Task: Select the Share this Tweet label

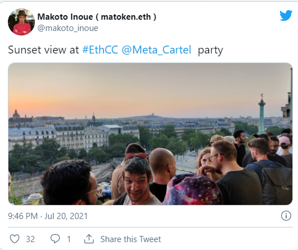Action: pyautogui.click(x=131, y=239)
